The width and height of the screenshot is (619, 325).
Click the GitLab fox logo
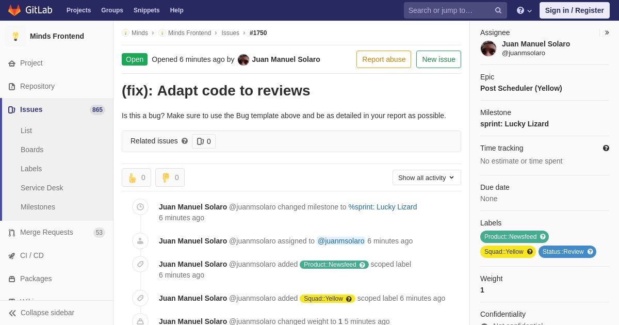(x=14, y=10)
